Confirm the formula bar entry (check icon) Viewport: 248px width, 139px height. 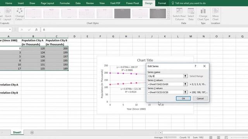29,30
